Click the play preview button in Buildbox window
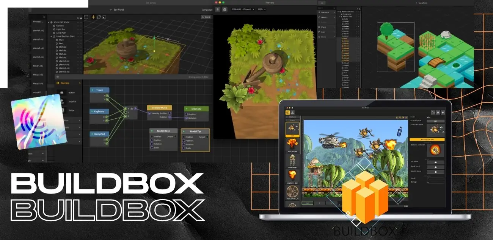Viewport: 493px width, 240px height. 443,112
